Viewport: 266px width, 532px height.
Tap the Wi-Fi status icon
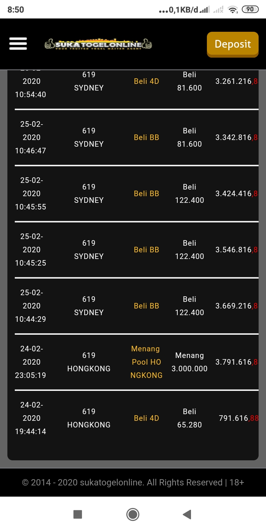pyautogui.click(x=233, y=10)
